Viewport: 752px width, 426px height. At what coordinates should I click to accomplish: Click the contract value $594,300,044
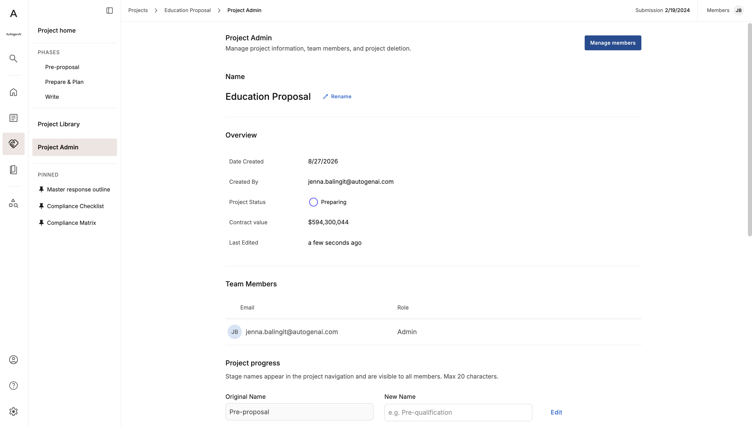tap(328, 222)
